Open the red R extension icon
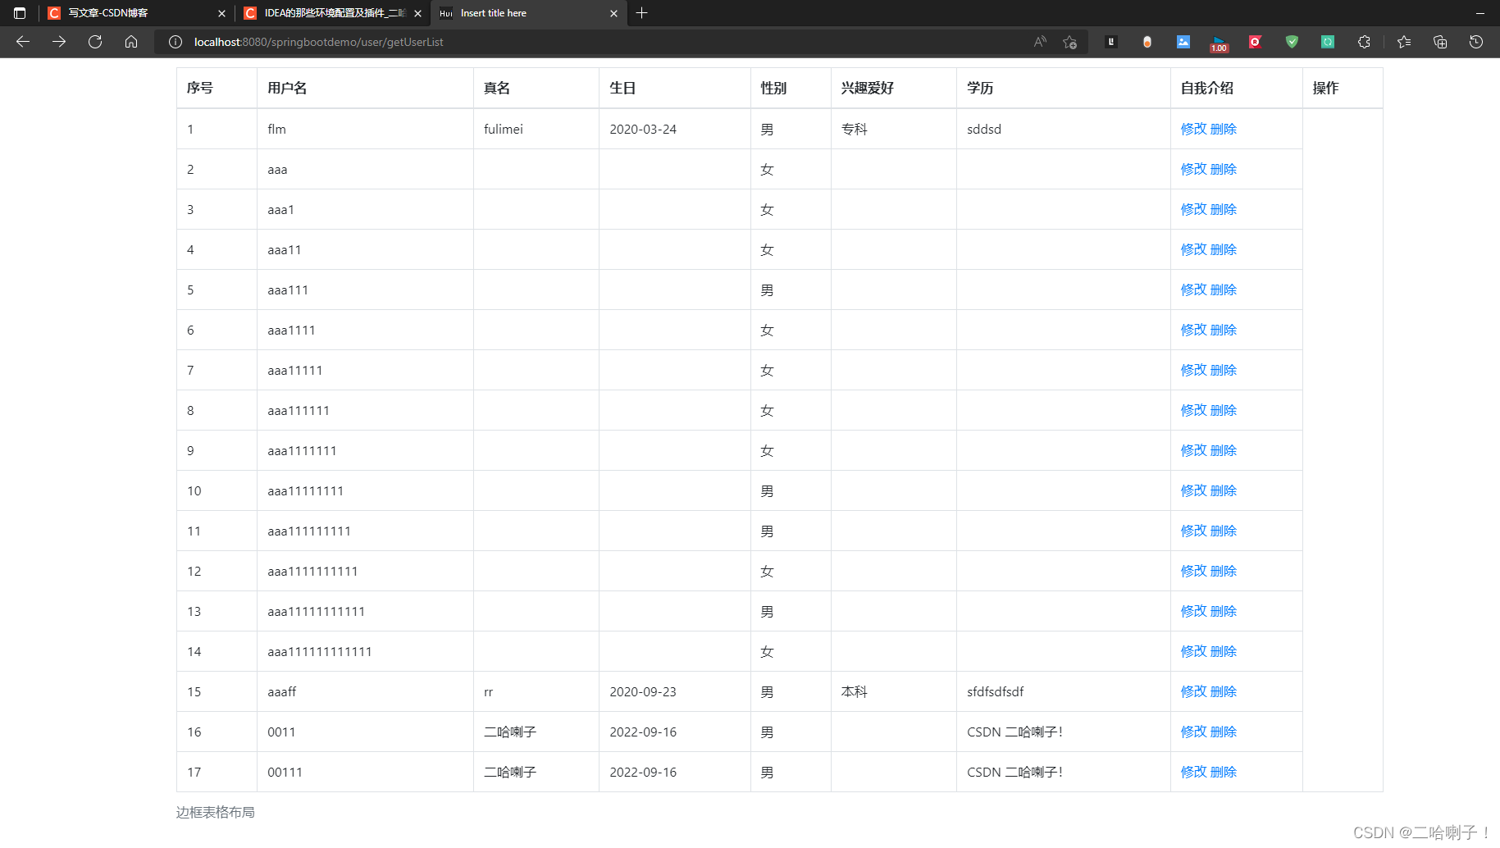Viewport: 1500px width, 848px height. pos(1256,42)
